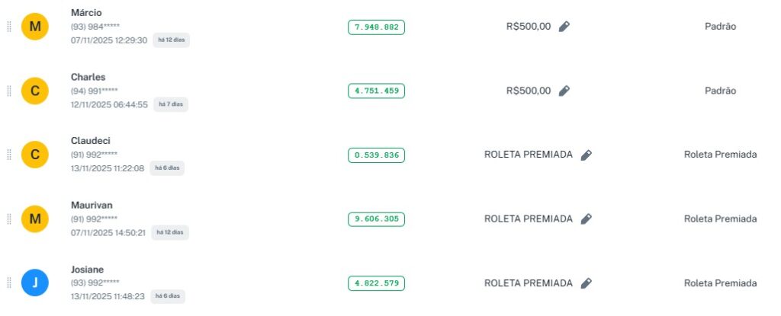This screenshot has height=316, width=781.
Task: Edit Maurivan's ROLETA PREMIADA prize pencil icon
Action: pos(586,219)
